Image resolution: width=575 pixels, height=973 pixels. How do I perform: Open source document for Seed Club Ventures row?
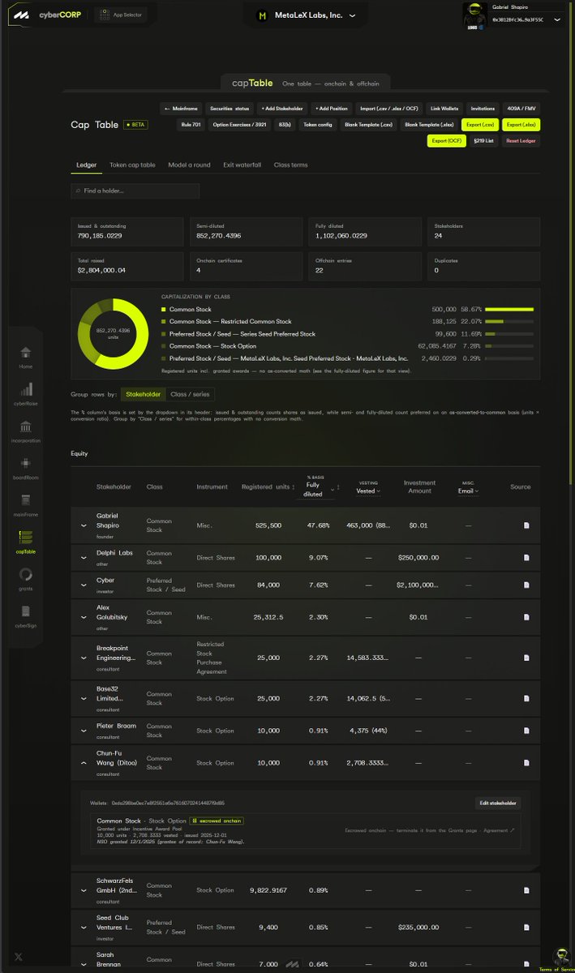pyautogui.click(x=526, y=927)
